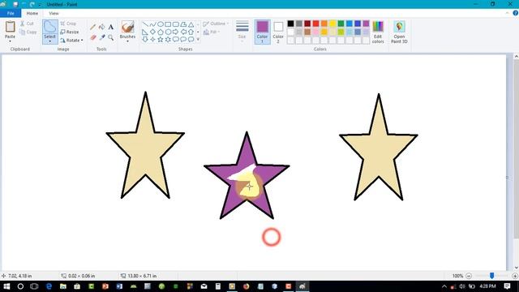Click the zoom slider handle

(492, 276)
